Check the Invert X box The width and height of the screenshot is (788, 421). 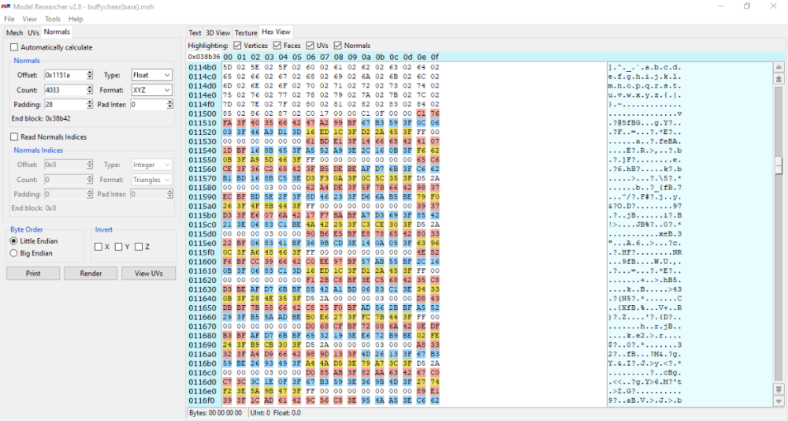98,247
